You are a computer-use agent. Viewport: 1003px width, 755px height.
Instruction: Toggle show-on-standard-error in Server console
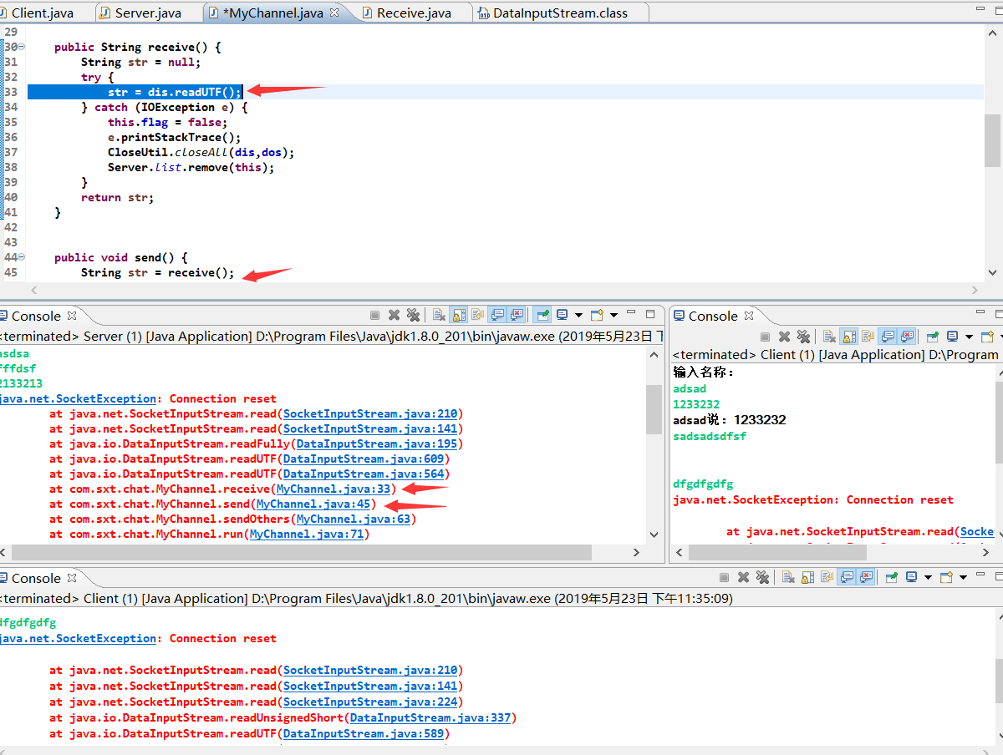[x=517, y=315]
